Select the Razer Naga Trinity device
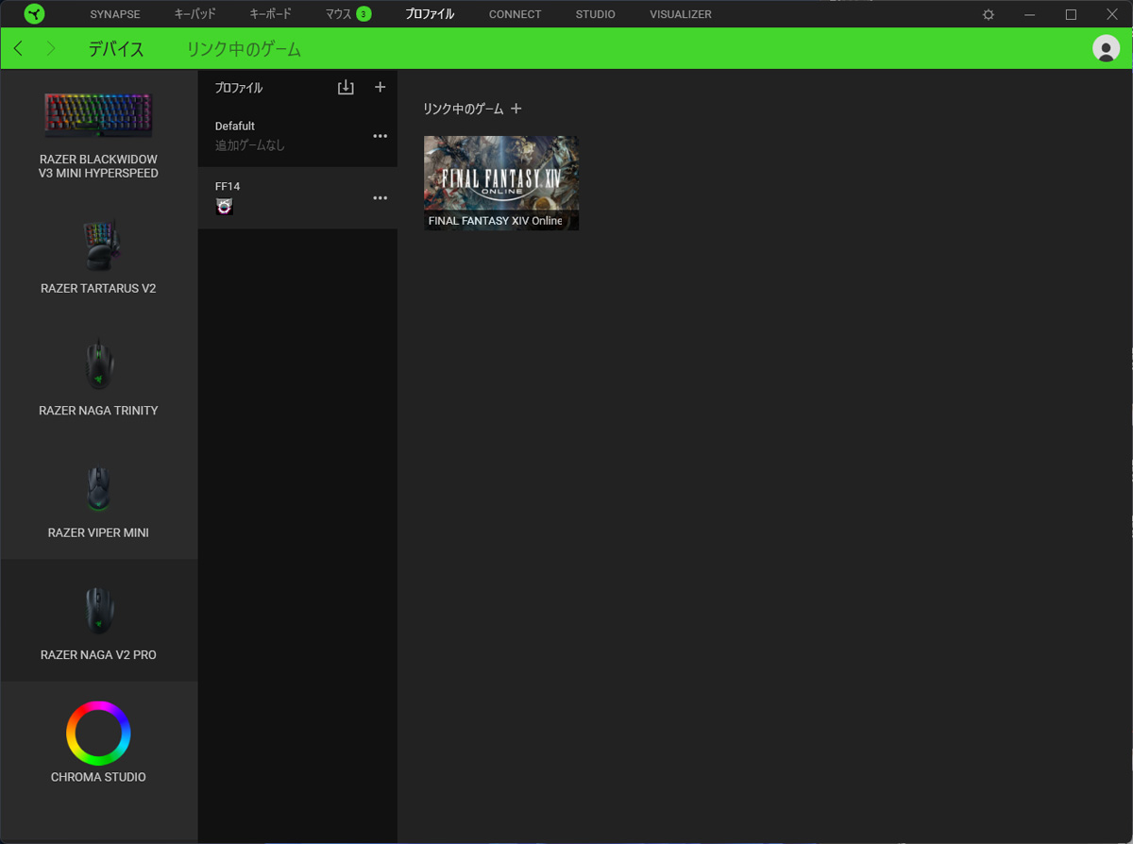This screenshot has width=1133, height=844. tap(98, 376)
